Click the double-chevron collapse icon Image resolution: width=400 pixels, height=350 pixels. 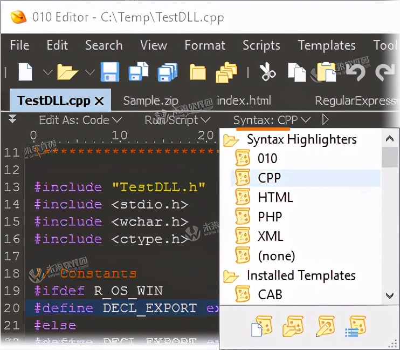pos(12,119)
